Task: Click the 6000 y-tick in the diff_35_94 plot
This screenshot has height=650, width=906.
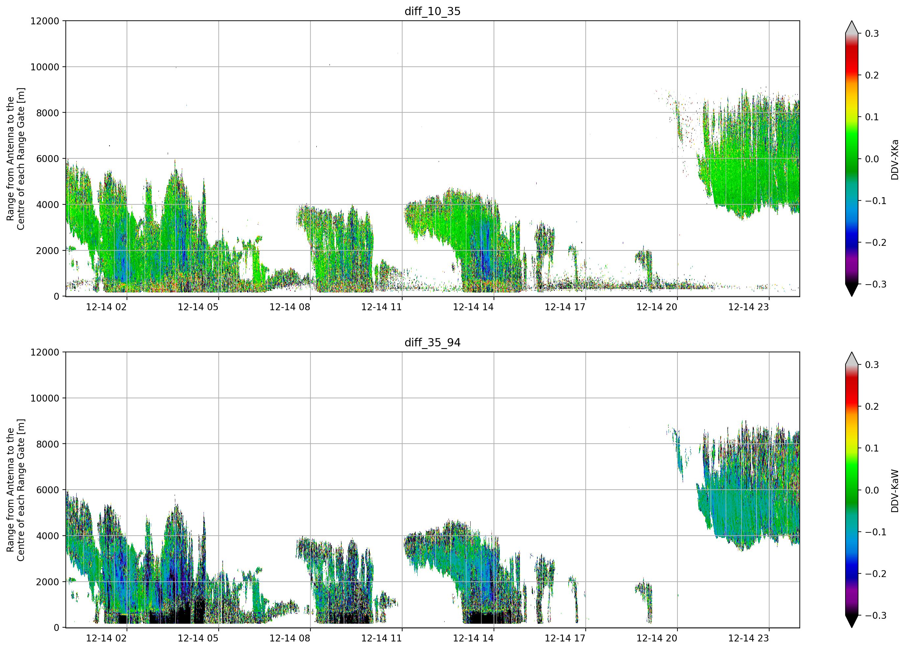Action: 48,490
